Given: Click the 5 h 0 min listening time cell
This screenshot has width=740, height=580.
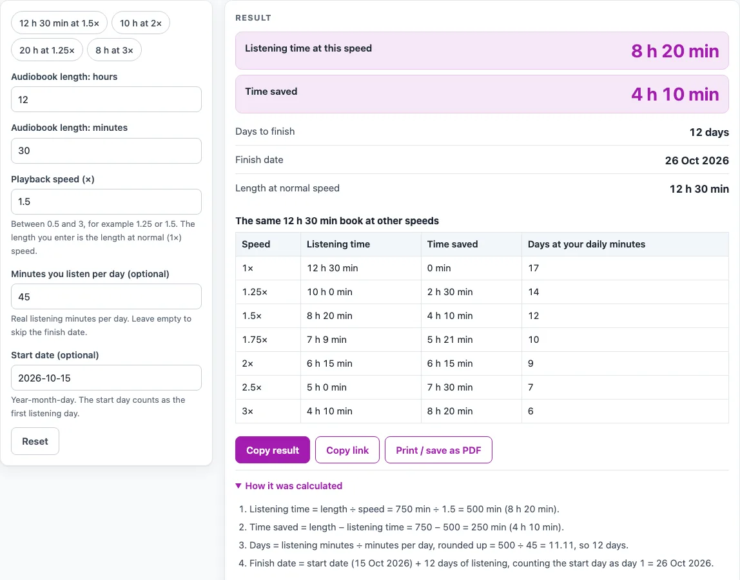Looking at the screenshot, I should tap(360, 387).
